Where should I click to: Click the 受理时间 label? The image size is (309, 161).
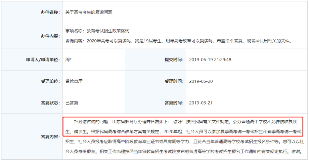pos(174,81)
